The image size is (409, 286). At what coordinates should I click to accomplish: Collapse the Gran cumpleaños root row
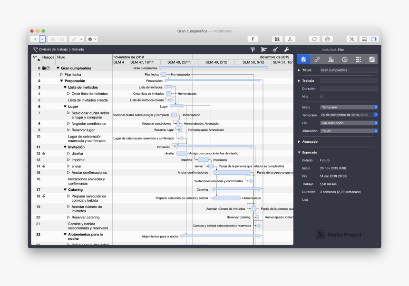58,68
